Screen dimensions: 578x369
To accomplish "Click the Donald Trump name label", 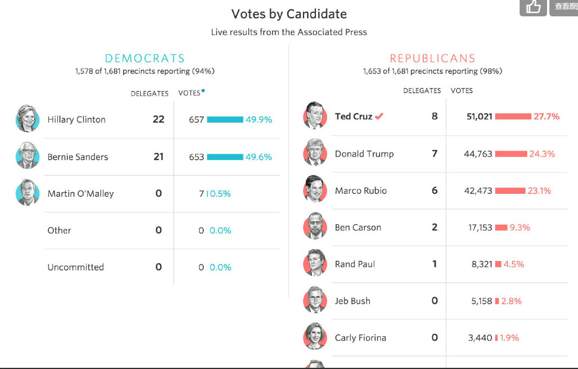I will click(364, 154).
